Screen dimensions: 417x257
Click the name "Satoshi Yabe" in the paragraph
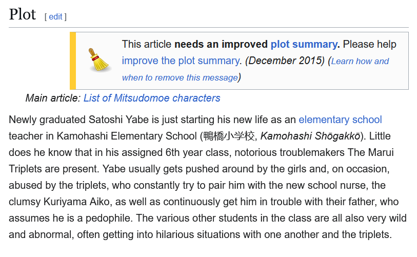click(118, 120)
